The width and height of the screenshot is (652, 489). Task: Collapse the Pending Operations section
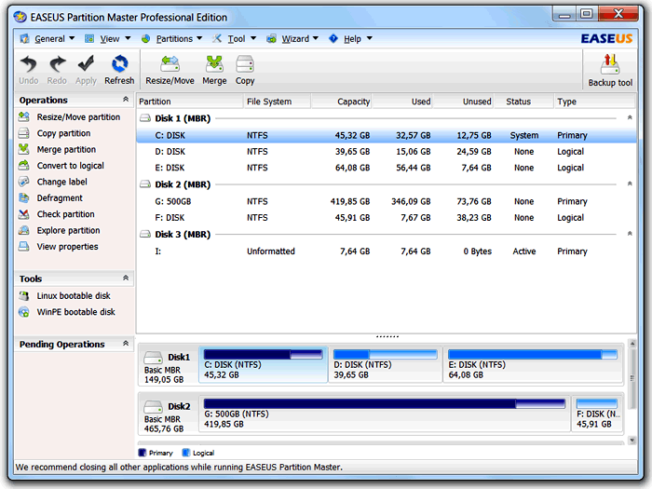click(126, 344)
